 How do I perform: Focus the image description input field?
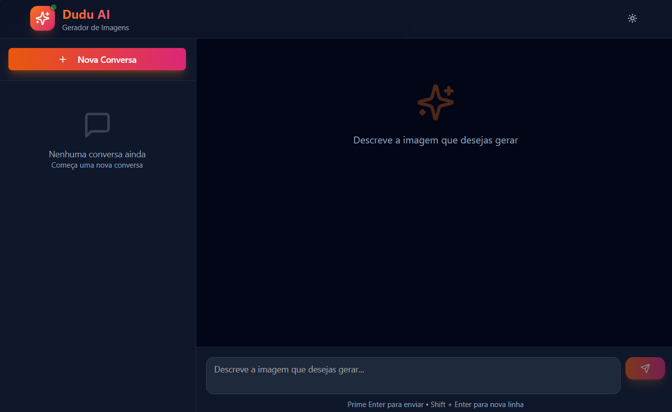tap(413, 375)
